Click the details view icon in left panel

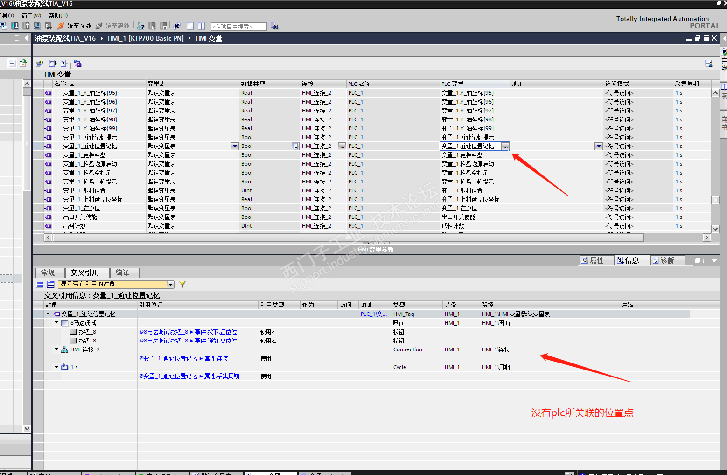[x=12, y=63]
